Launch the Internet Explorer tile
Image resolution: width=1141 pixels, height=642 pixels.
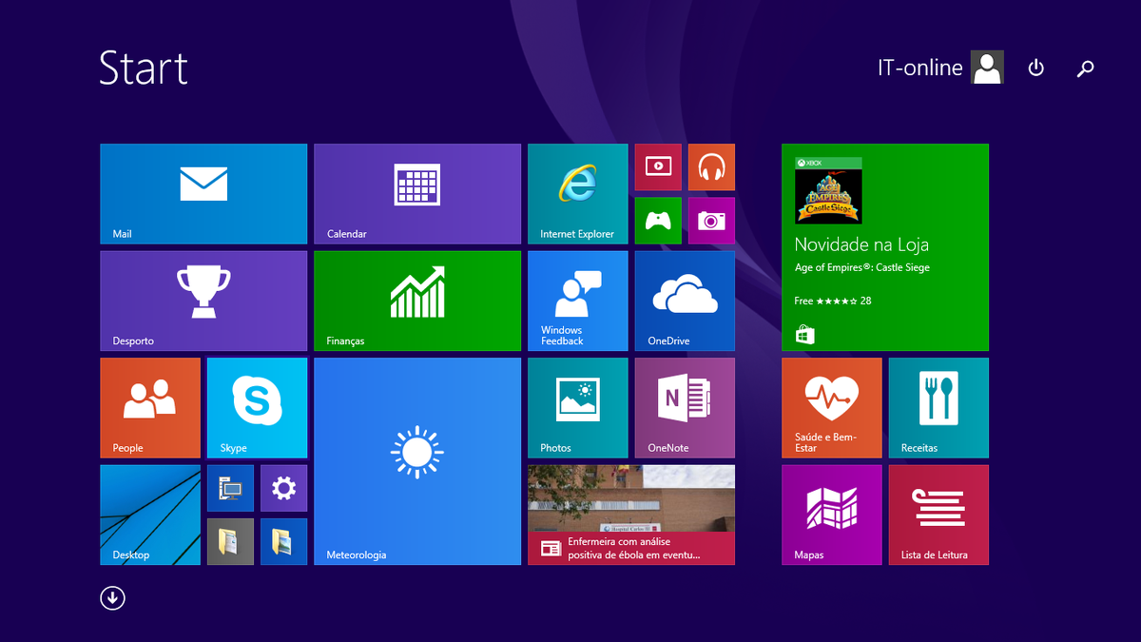[x=577, y=194]
